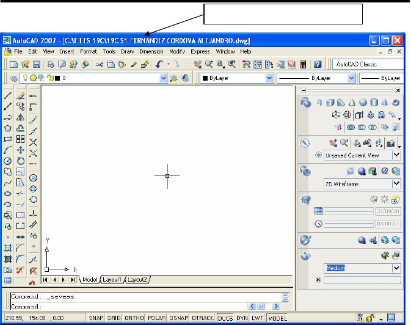Select the Polygon draw tool
The image size is (411, 325).
(7, 128)
